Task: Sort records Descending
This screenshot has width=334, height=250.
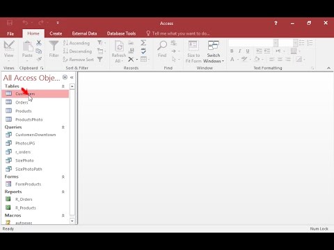Action: [78, 51]
